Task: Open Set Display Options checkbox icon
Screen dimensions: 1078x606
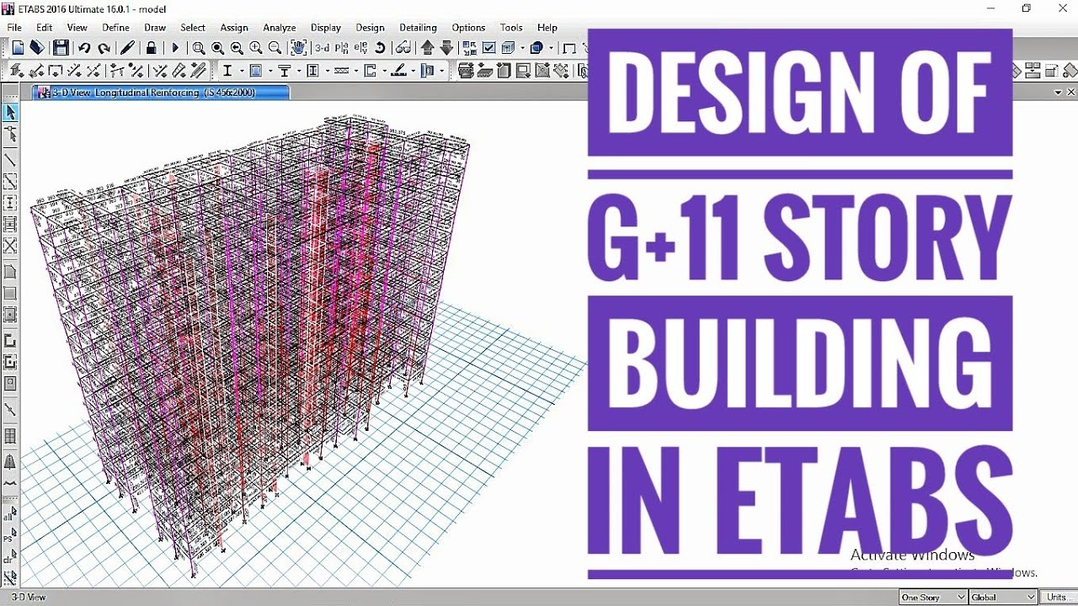Action: coord(488,48)
